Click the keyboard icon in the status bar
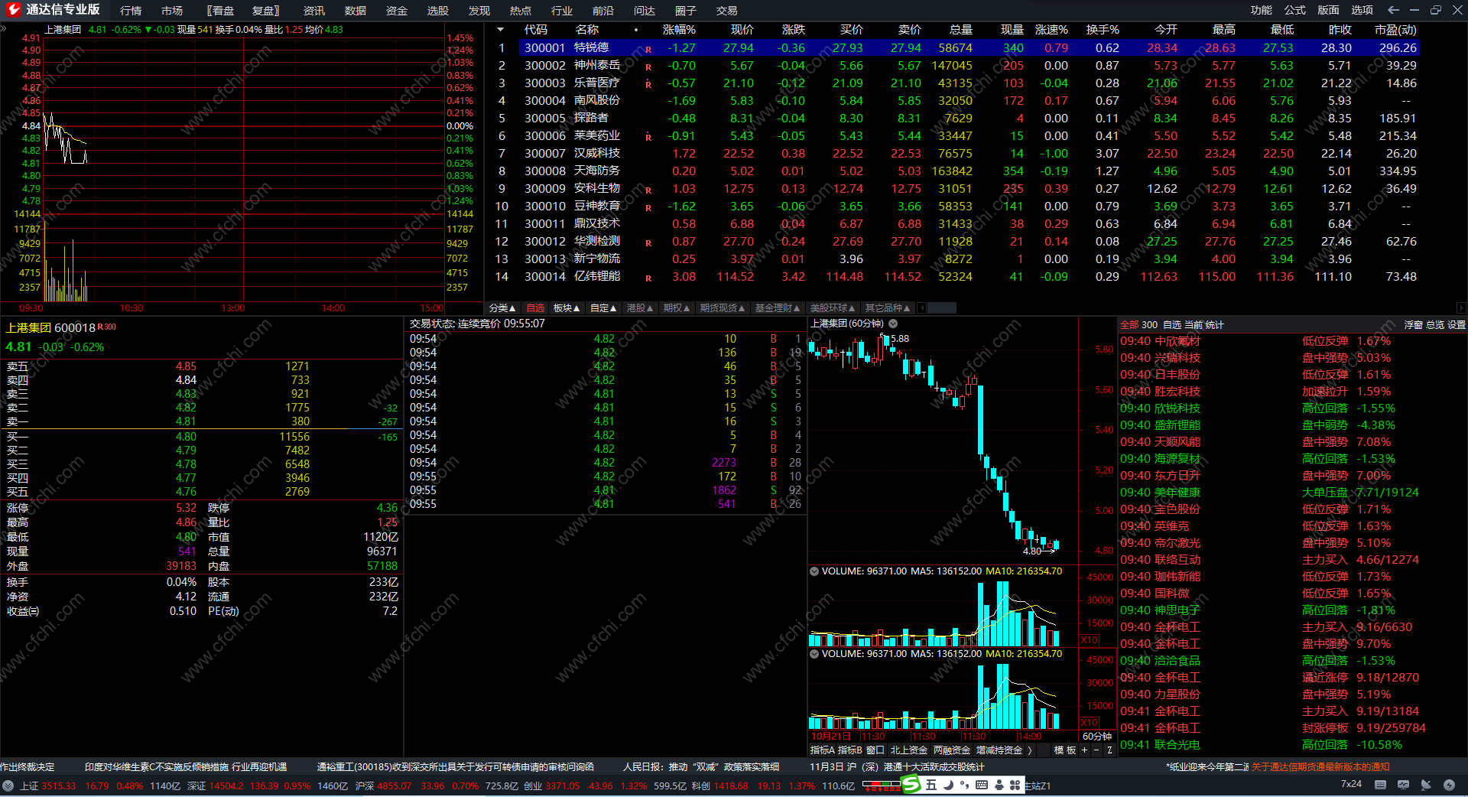This screenshot has height=797, width=1468. (x=1380, y=785)
